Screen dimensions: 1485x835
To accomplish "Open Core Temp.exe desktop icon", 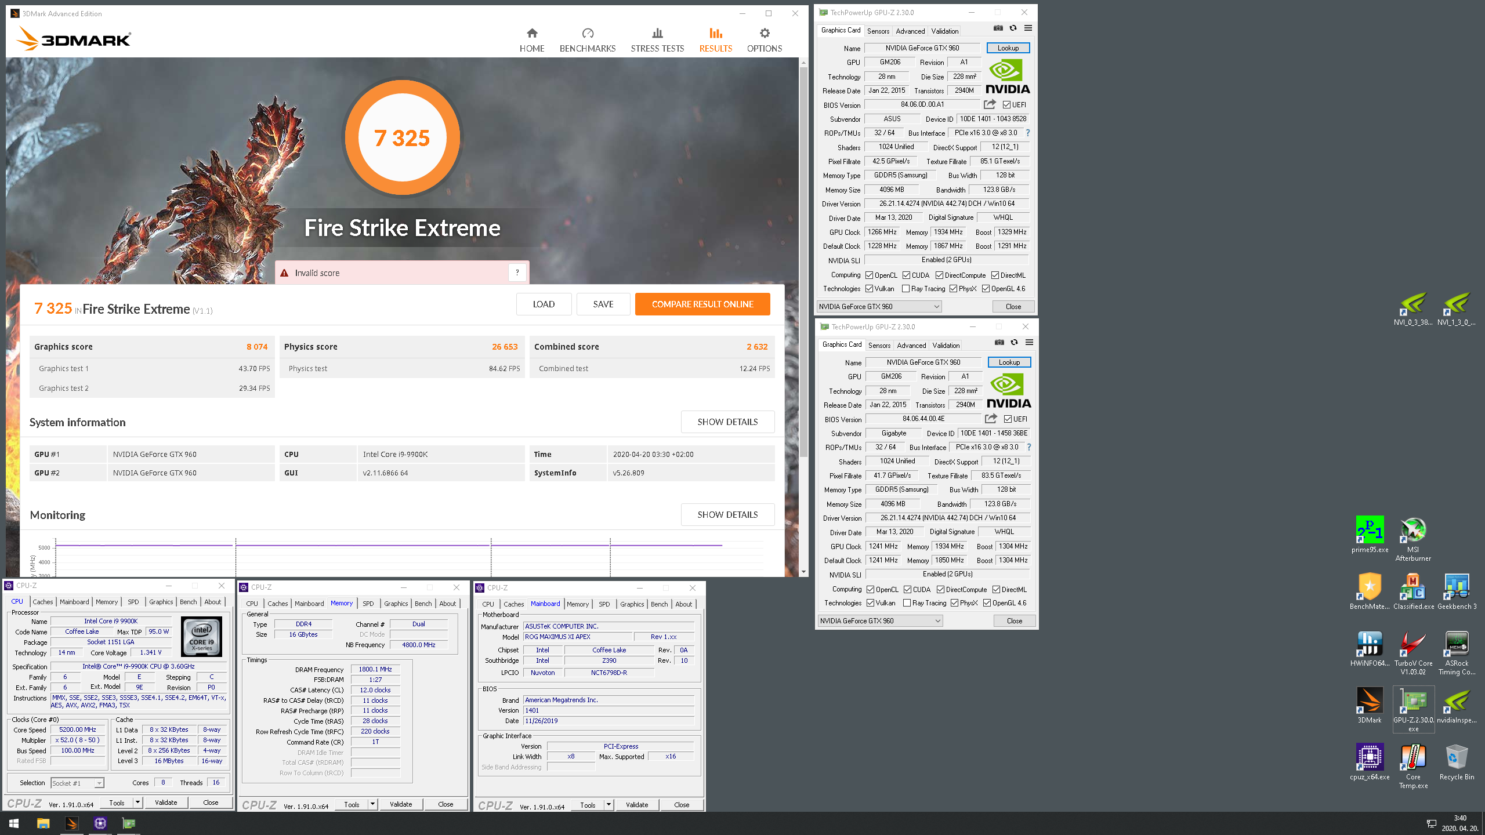I will (x=1413, y=767).
